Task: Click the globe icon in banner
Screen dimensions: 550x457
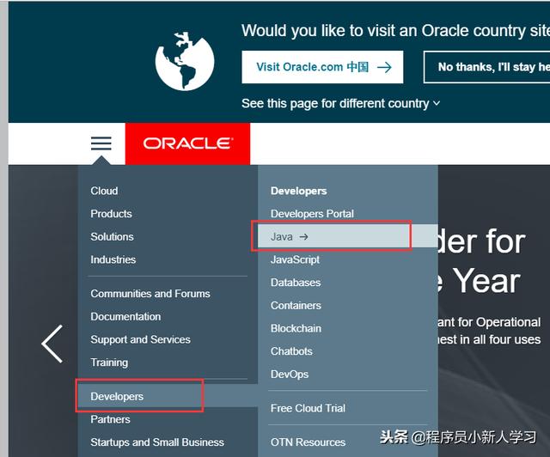Action: (185, 61)
